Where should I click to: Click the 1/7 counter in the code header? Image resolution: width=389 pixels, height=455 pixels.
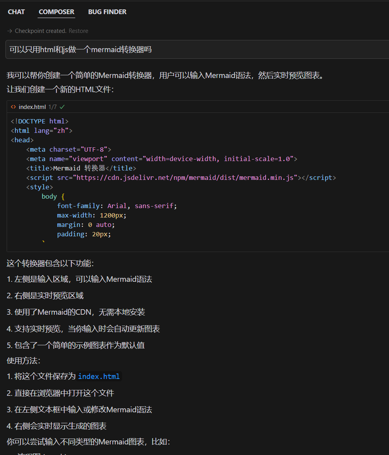coord(52,107)
